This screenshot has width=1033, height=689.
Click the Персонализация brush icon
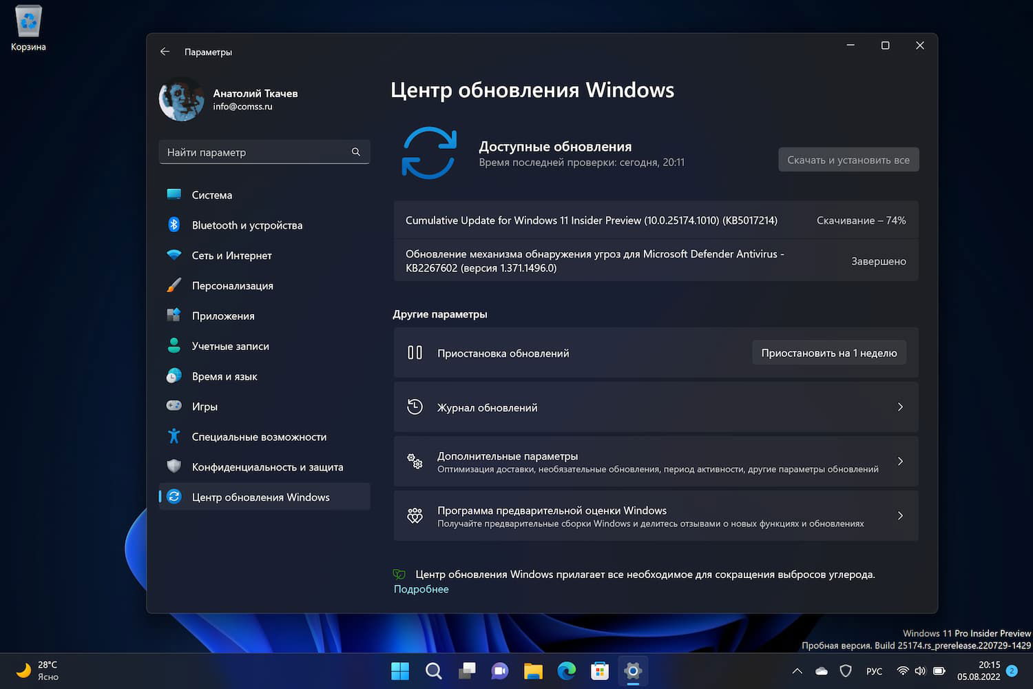pyautogui.click(x=174, y=285)
